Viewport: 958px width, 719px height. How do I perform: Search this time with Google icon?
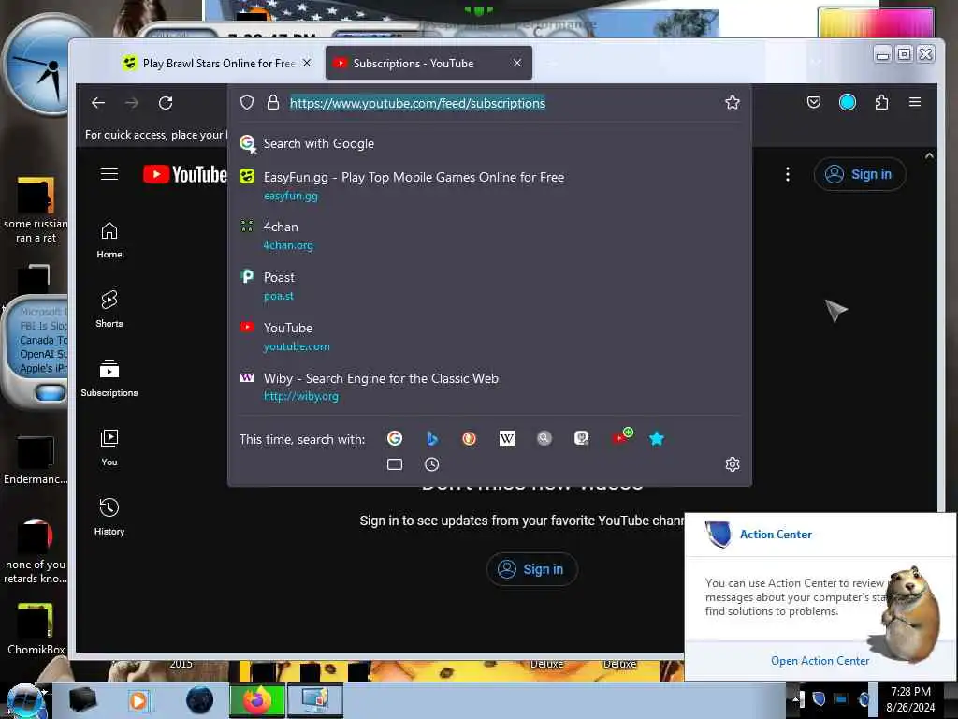[395, 438]
